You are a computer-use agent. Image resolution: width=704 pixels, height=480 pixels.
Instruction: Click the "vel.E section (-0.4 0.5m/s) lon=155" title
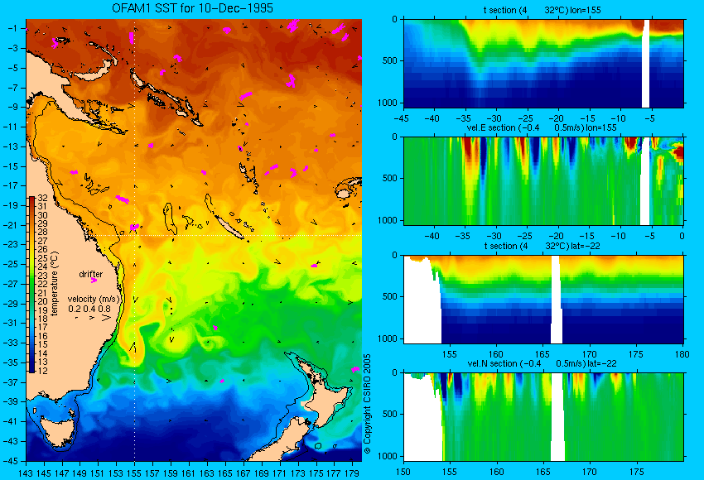pyautogui.click(x=542, y=127)
